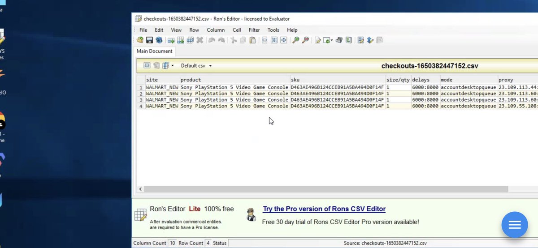Click the Cut scissors icon
The image size is (538, 248).
tap(234, 40)
